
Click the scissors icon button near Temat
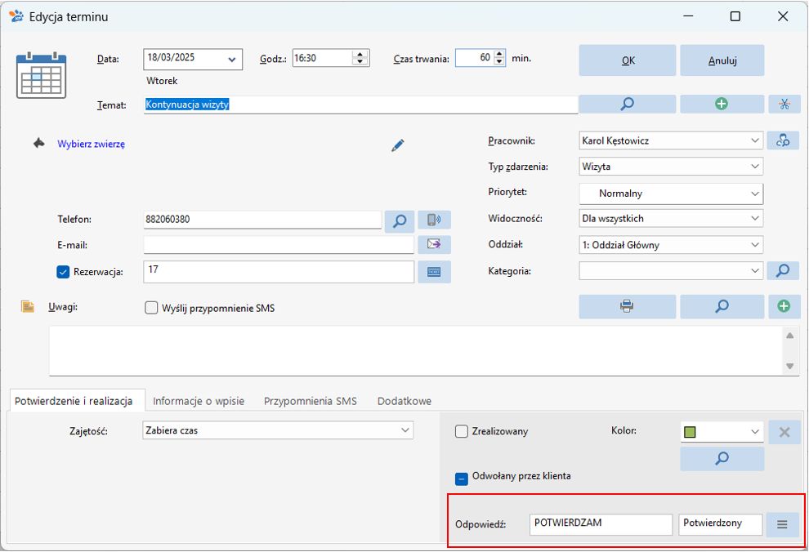click(784, 104)
